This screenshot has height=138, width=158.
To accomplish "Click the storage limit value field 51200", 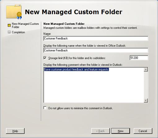I will point(139,58).
